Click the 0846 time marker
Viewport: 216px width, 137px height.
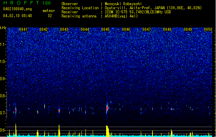click(126, 29)
